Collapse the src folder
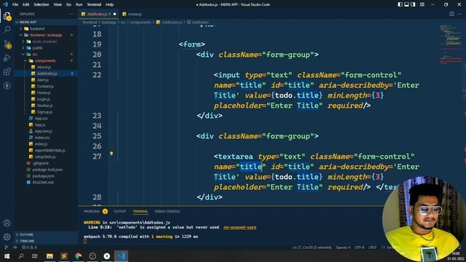This screenshot has height=262, width=466. pos(35,55)
